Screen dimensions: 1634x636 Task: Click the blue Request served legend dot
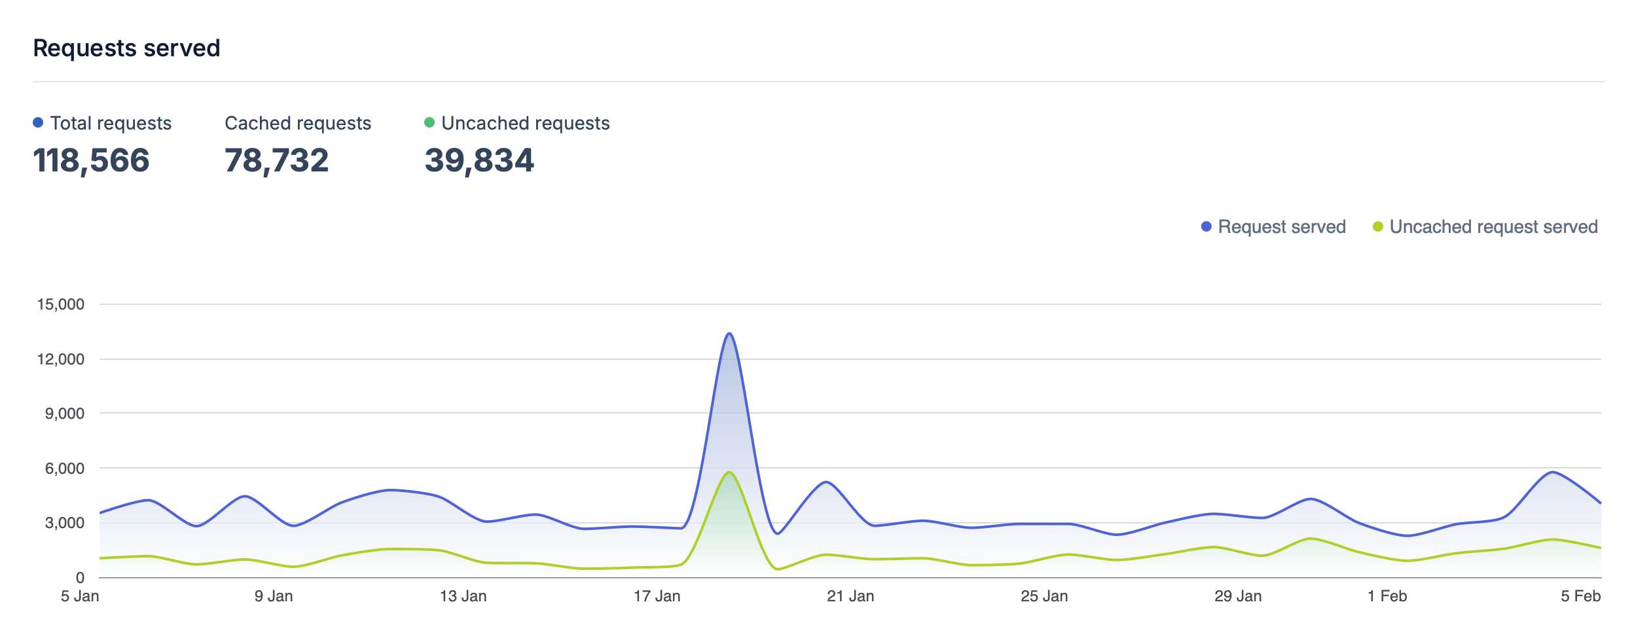pyautogui.click(x=1206, y=226)
